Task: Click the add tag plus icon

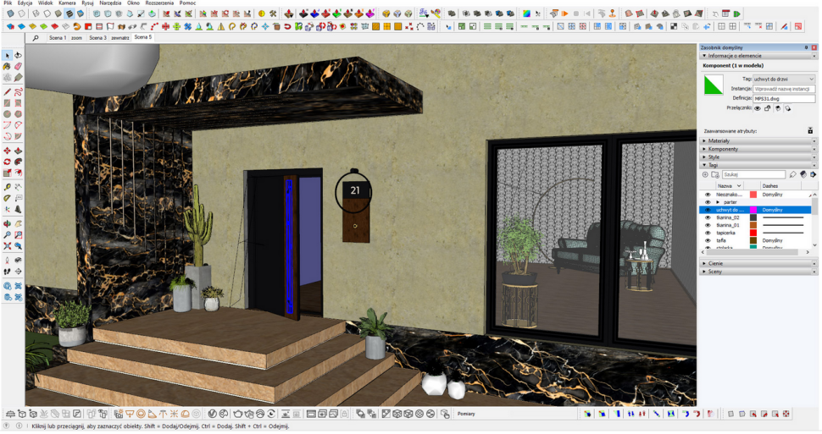Action: [x=705, y=174]
